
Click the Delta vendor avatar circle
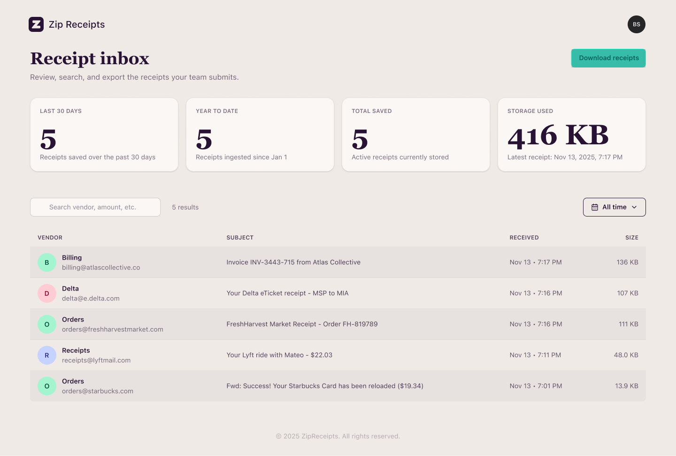click(47, 293)
